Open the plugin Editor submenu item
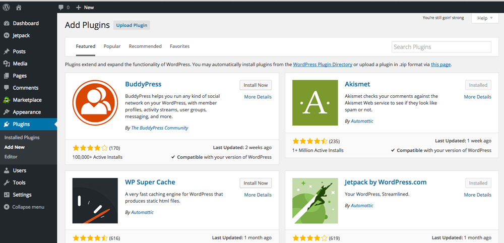The height and width of the screenshot is (243, 504). [11, 157]
